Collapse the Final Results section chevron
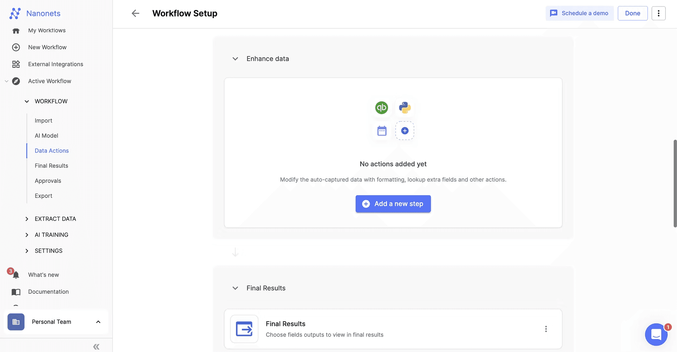The image size is (677, 352). [235, 288]
